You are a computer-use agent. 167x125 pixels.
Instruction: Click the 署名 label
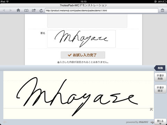click(43, 33)
